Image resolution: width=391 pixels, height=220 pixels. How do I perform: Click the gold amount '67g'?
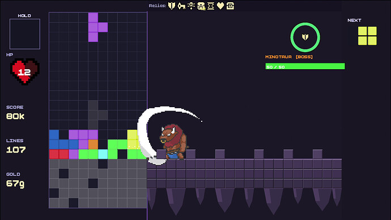[x=15, y=184]
